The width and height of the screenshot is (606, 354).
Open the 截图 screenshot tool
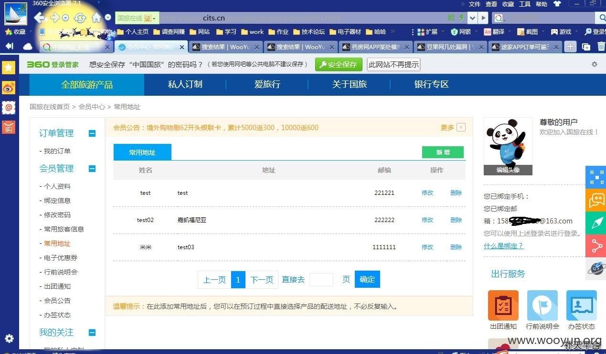pyautogui.click(x=527, y=32)
